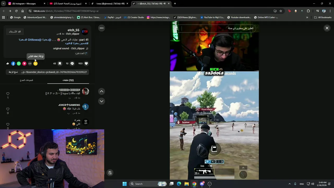Image resolution: width=334 pixels, height=188 pixels.
Task: Copy the link with نسخ الرابط button
Action: coord(13,72)
